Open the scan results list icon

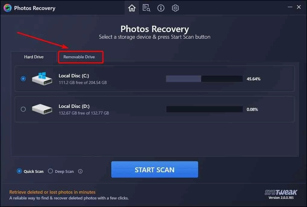(146, 8)
